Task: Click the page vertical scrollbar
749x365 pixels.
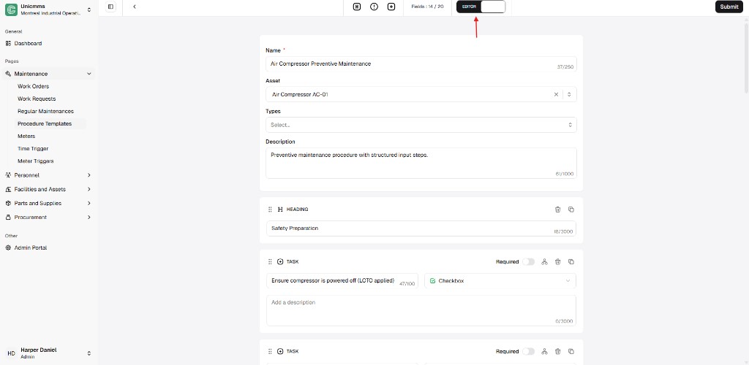Action: (x=747, y=57)
